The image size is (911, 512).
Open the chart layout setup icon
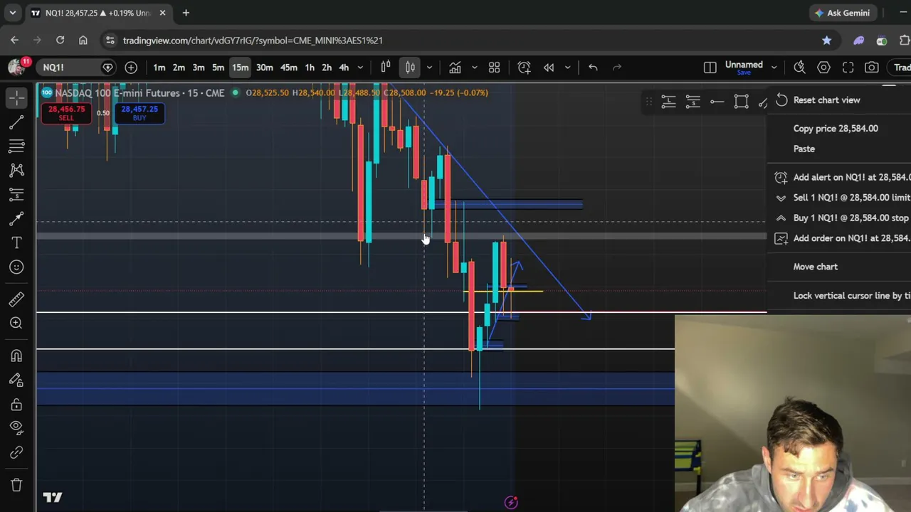[710, 68]
